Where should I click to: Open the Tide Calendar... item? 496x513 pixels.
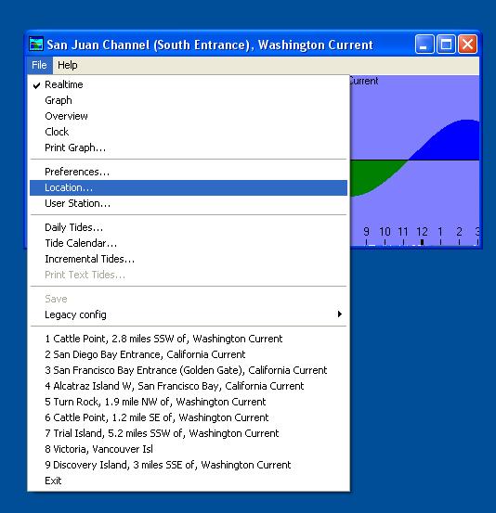pyautogui.click(x=189, y=243)
